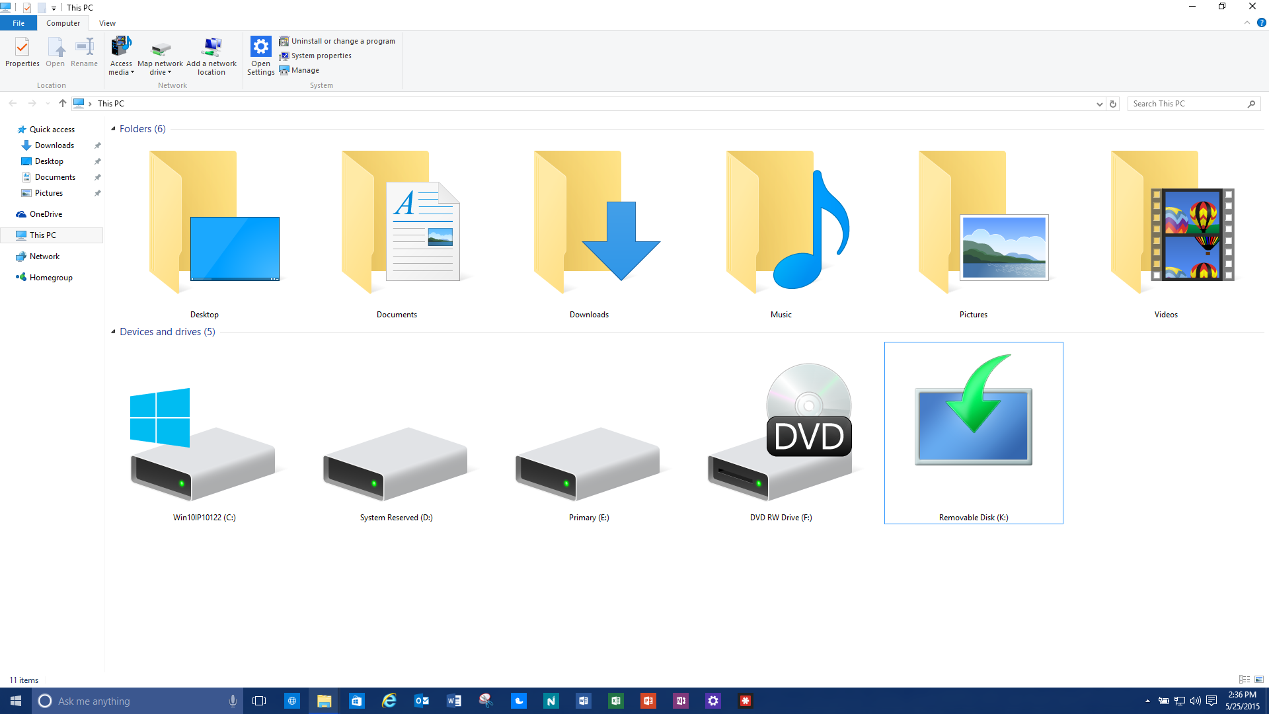
Task: Switch to details view layout toggle
Action: click(1244, 680)
